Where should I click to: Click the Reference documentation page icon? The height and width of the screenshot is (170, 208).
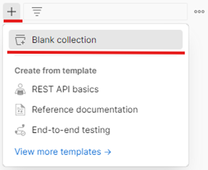click(x=20, y=110)
